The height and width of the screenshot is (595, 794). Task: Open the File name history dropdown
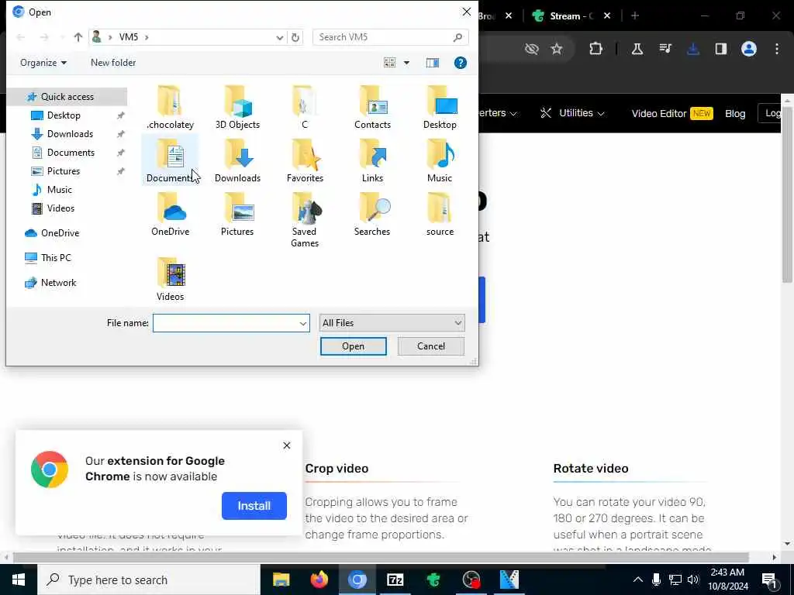pyautogui.click(x=303, y=323)
